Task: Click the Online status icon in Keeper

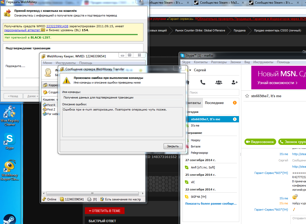Action: pos(44,199)
